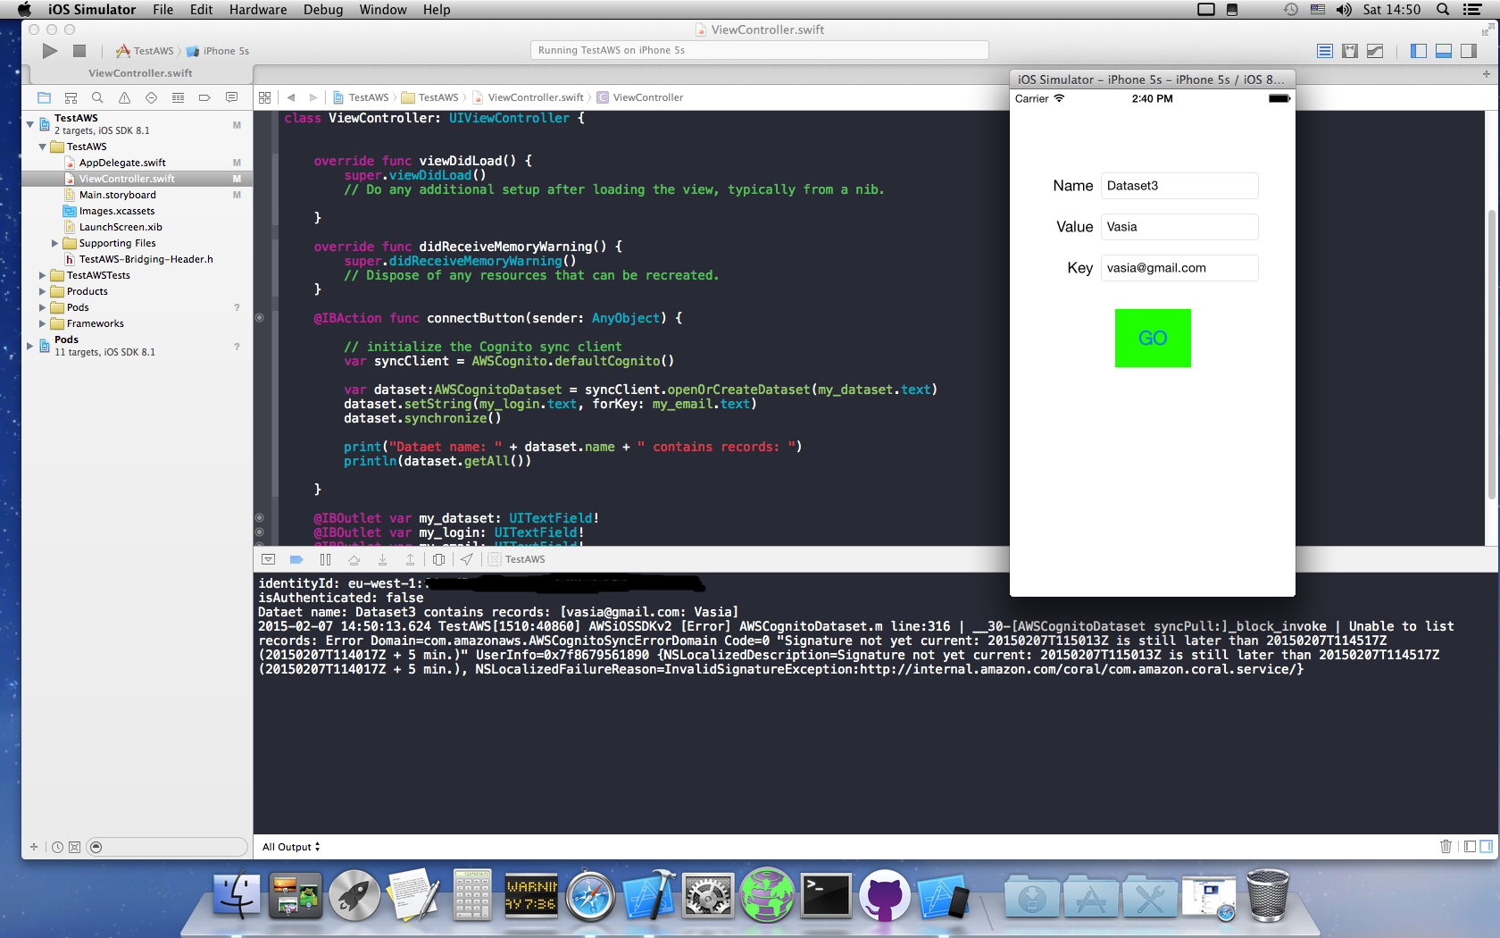
Task: Add a new tab with plus button
Action: (1487, 74)
